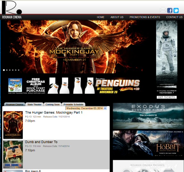Select the third slideshow dot
The image size is (184, 172).
click(x=10, y=70)
